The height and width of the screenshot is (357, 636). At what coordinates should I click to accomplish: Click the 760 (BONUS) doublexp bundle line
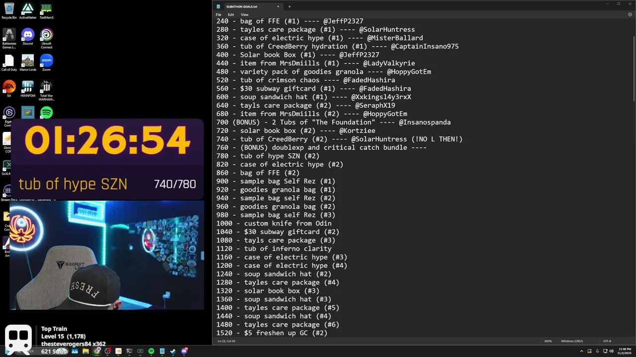point(321,148)
